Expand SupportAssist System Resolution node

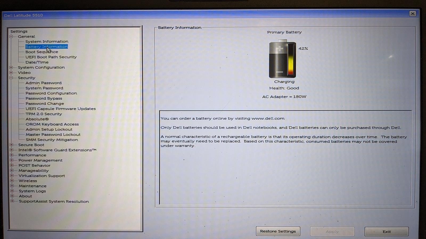12,201
